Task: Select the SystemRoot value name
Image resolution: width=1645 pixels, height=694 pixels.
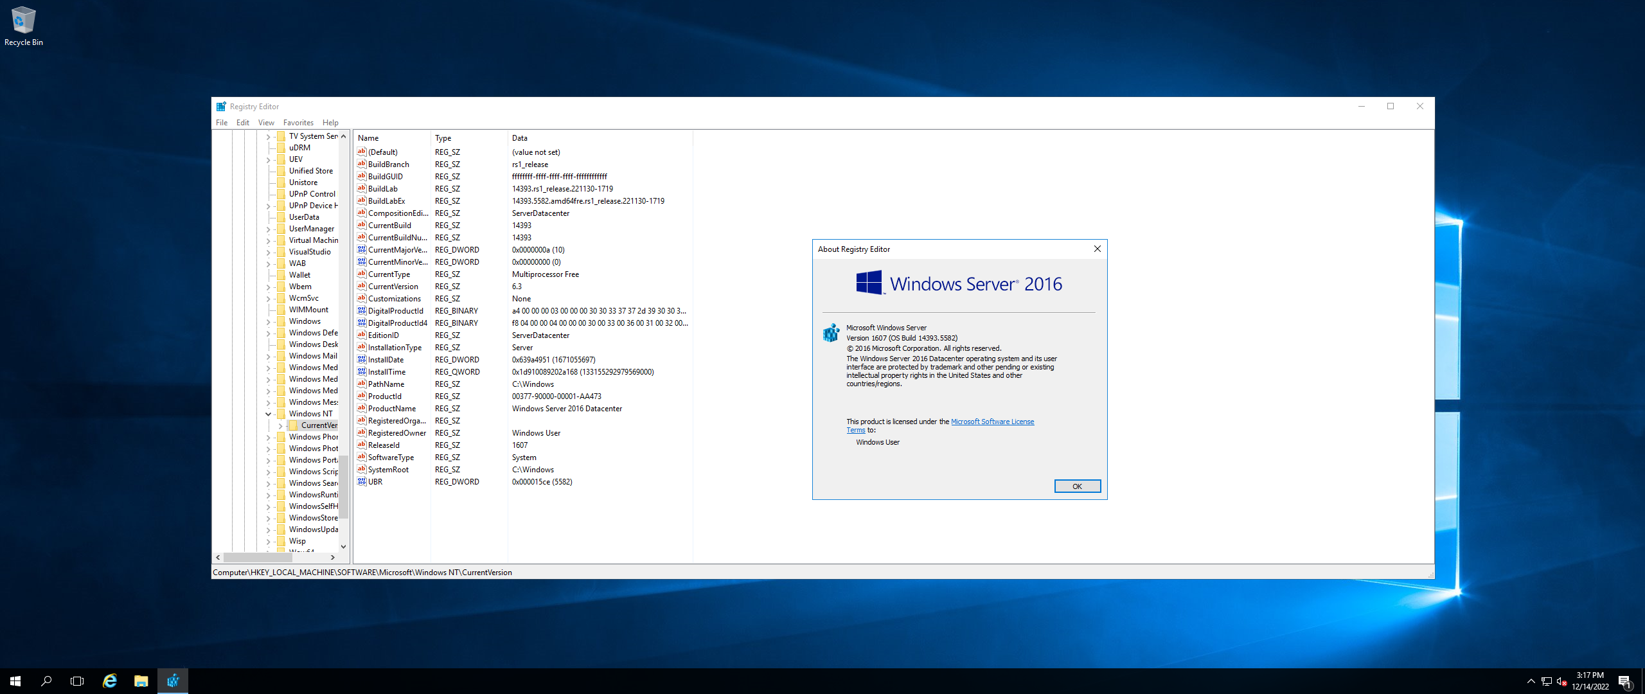Action: (388, 470)
